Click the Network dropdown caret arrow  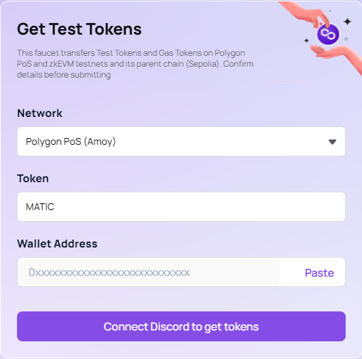point(332,141)
